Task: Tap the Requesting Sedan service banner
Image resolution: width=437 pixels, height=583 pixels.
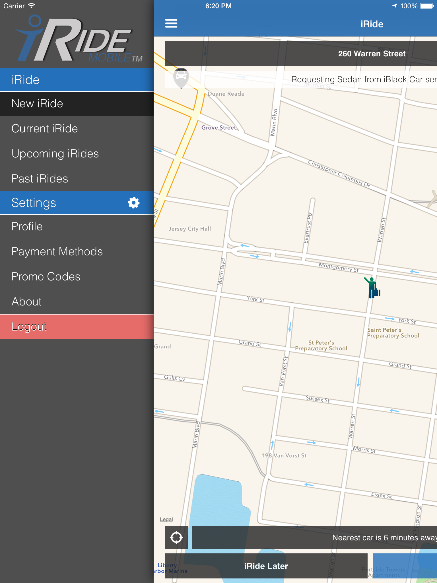Action: [301, 79]
